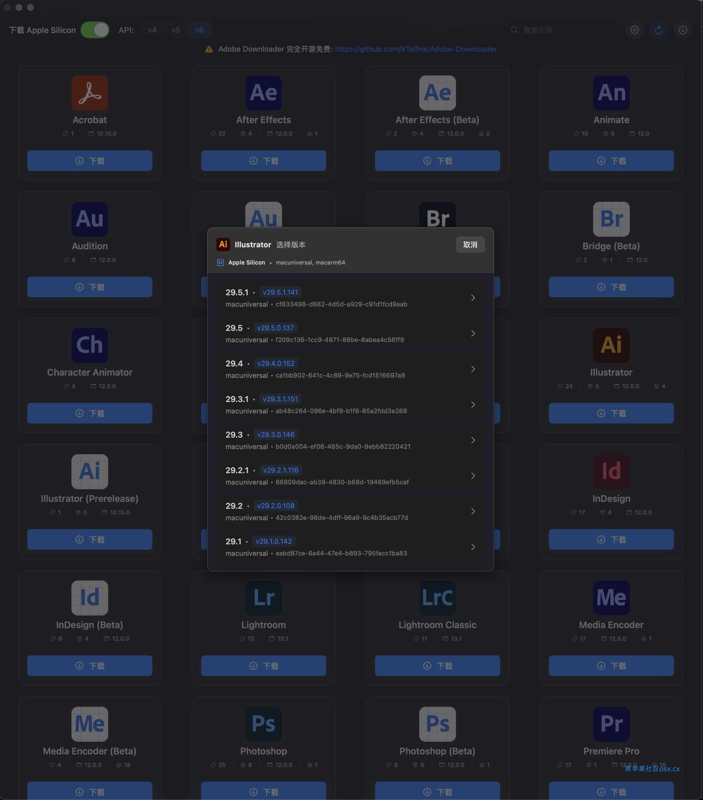The image size is (703, 800).
Task: Click the Audition app icon
Action: (90, 219)
